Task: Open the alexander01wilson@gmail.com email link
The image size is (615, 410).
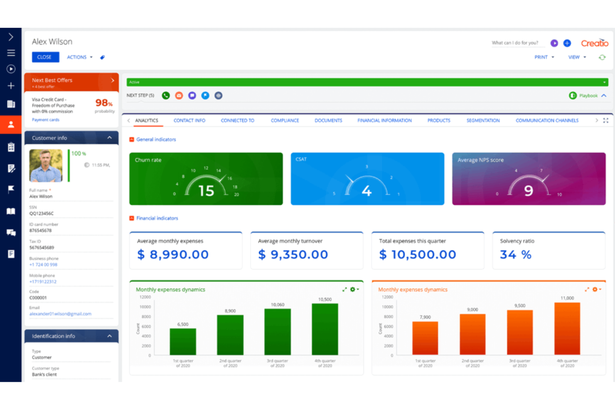Action: point(60,314)
